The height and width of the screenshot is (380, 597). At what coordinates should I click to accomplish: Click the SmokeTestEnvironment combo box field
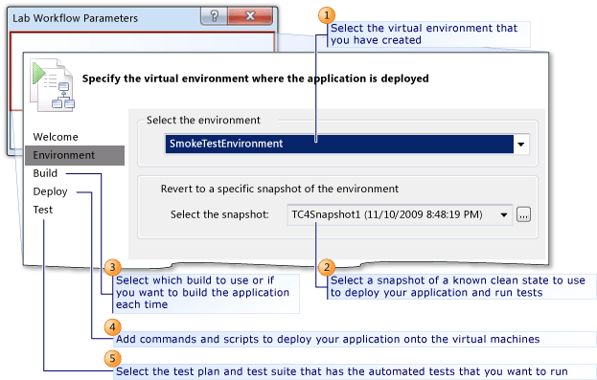pyautogui.click(x=347, y=145)
